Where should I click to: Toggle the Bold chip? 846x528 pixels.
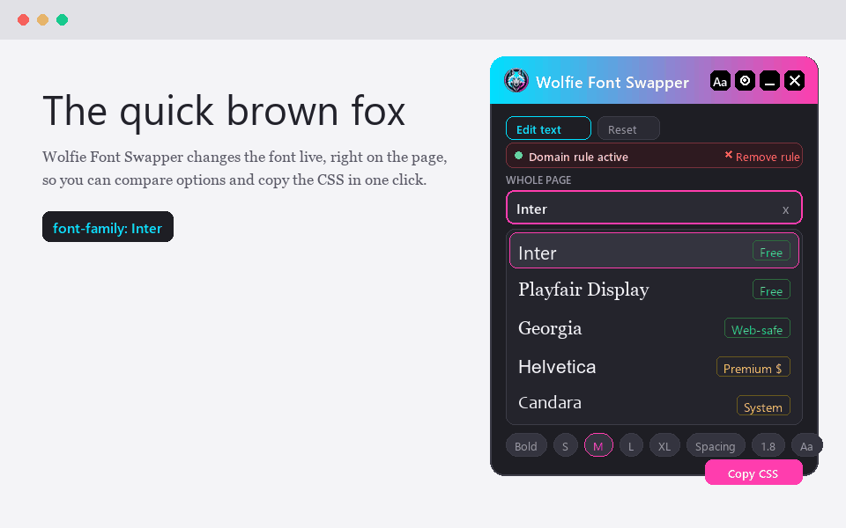tap(526, 445)
